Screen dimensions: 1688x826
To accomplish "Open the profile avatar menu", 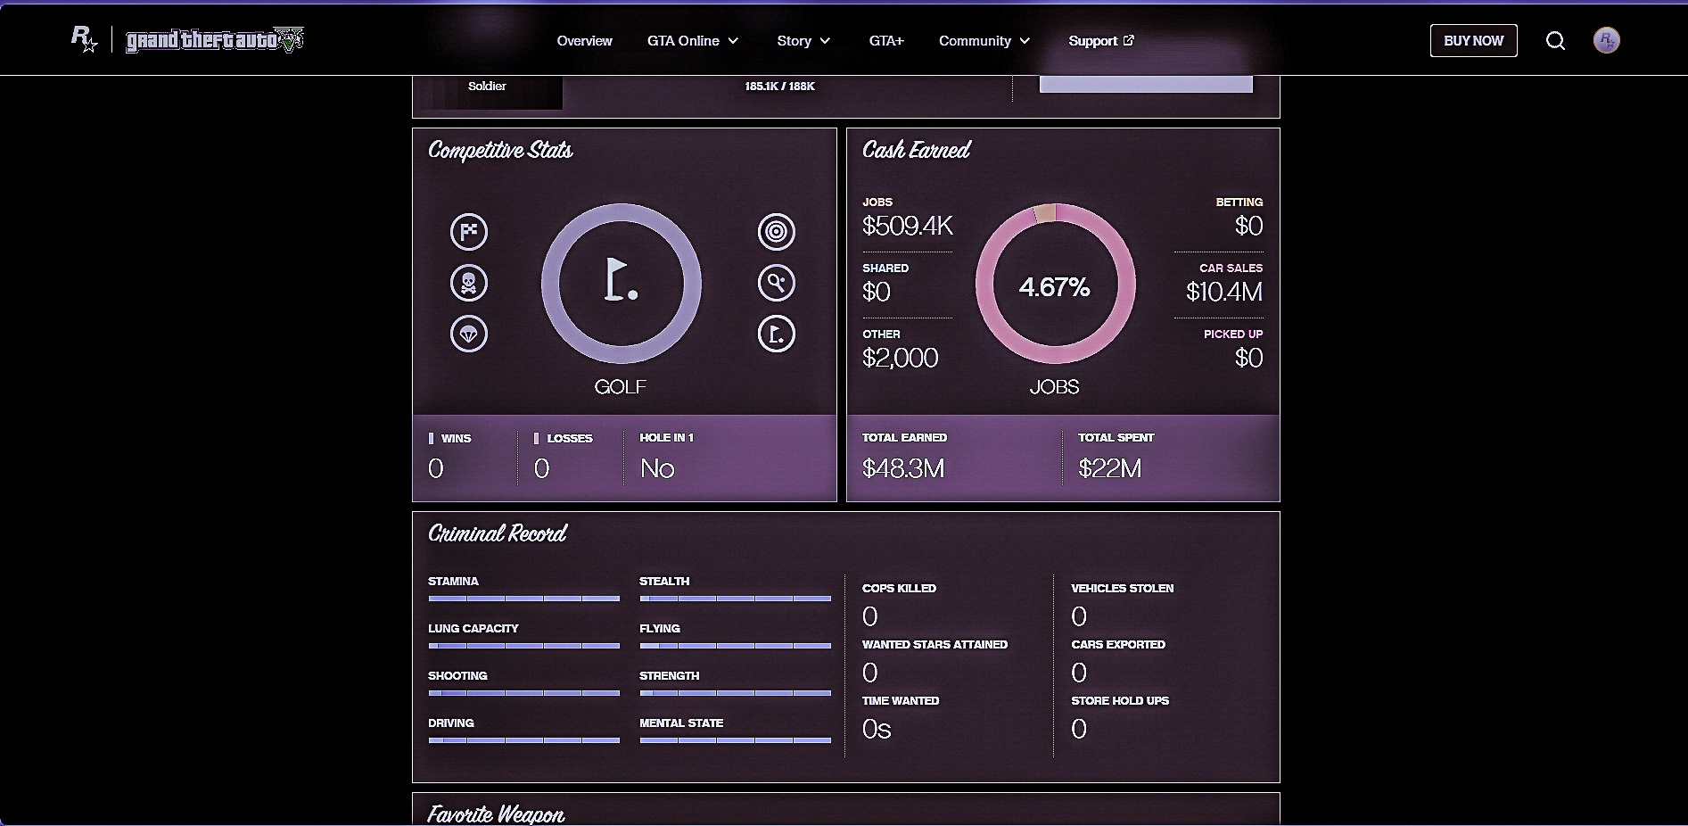I will pos(1606,40).
